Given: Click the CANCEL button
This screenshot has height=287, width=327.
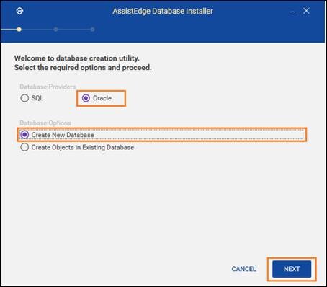Looking at the screenshot, I should click(x=243, y=269).
